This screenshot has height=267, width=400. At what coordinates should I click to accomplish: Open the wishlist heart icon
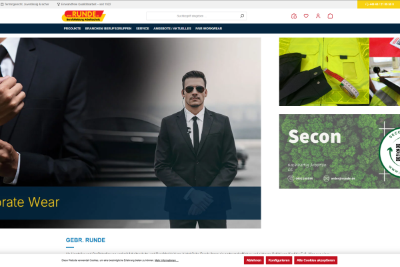click(x=306, y=16)
